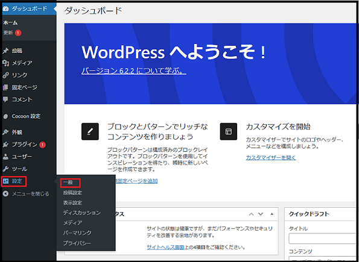Viewport: 359px width, 262px height.
Task: Click the Dashboard gauge icon
Action: [x=5, y=9]
